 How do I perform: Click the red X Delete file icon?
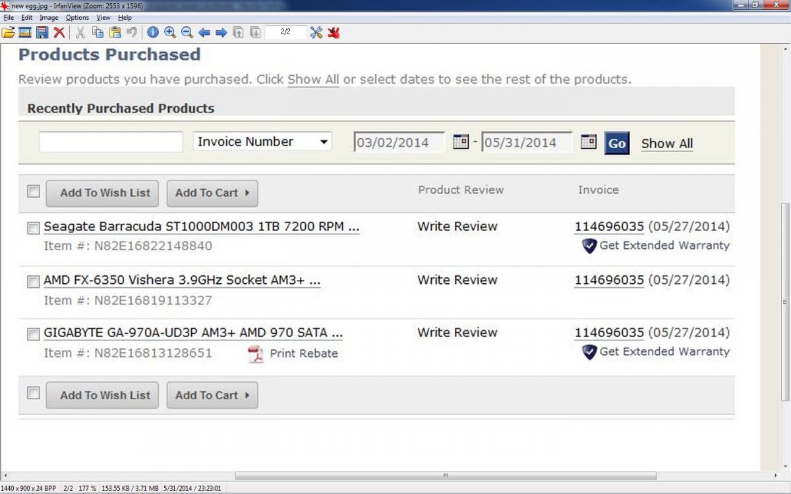[59, 32]
